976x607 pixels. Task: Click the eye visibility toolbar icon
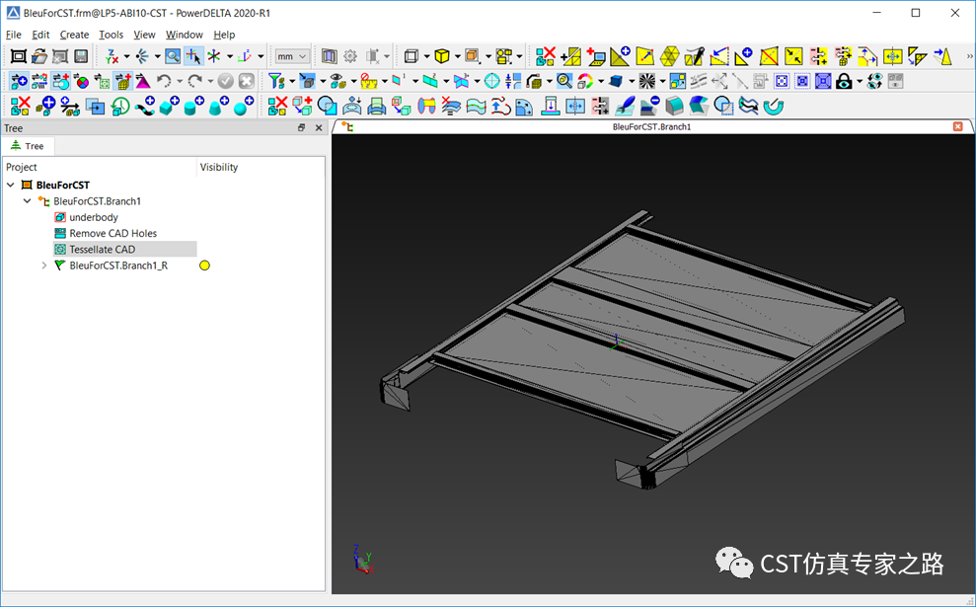click(338, 81)
